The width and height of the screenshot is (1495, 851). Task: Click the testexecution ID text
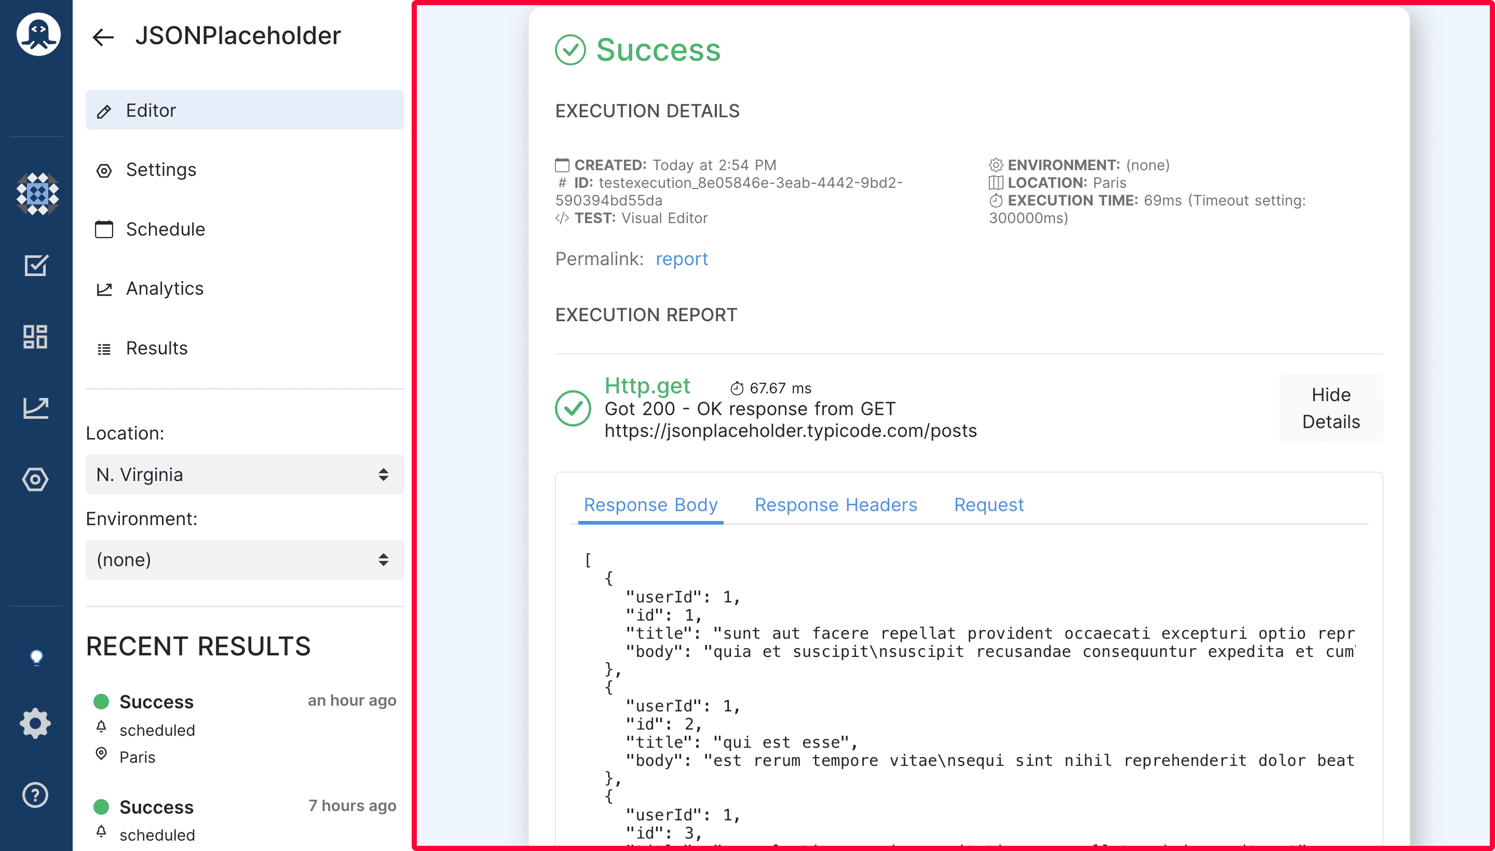click(728, 191)
